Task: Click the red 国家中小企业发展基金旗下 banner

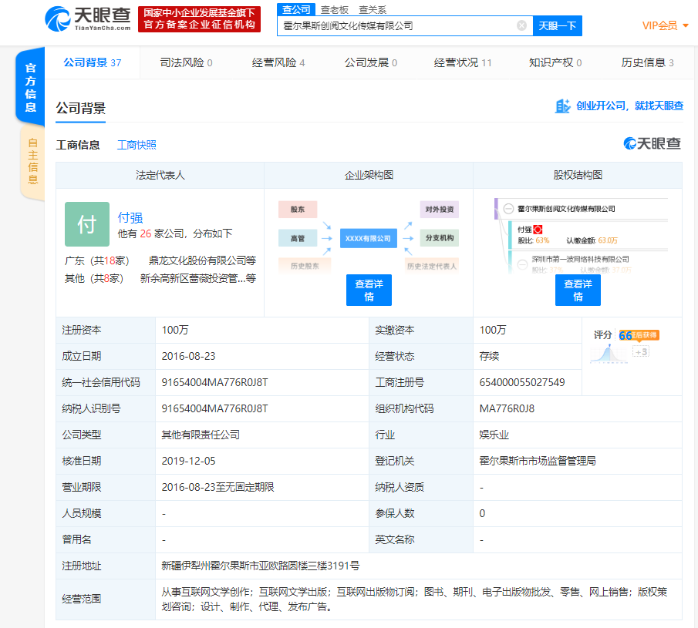Action: tap(200, 19)
